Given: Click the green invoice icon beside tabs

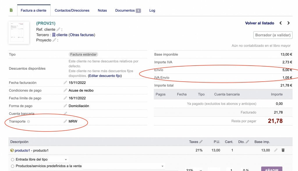Looking at the screenshot, I should pyautogui.click(x=11, y=10).
